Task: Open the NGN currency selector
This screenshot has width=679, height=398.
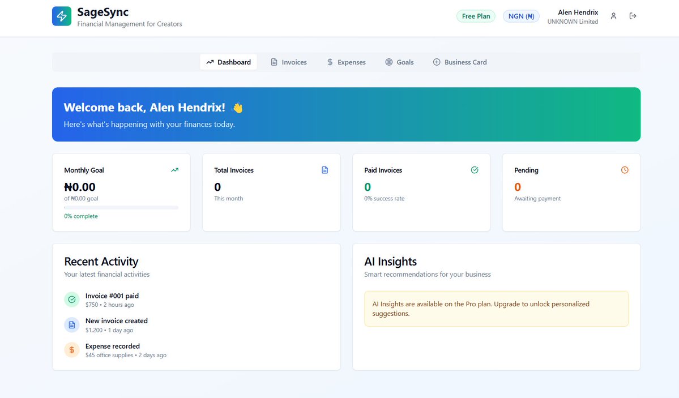Action: (x=520, y=16)
